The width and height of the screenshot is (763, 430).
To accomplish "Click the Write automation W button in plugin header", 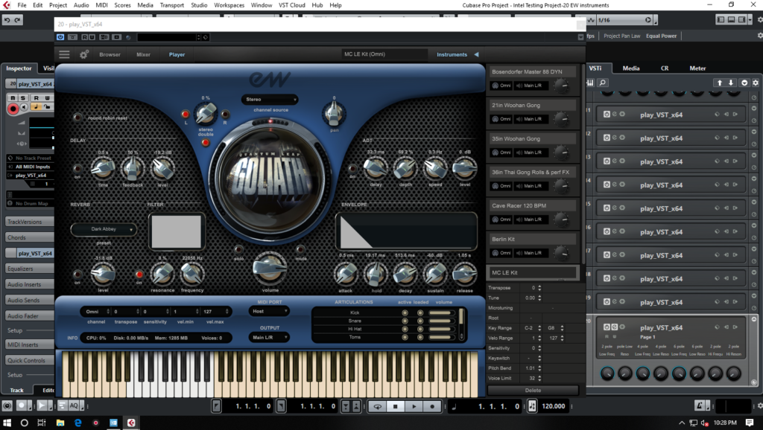I will (x=92, y=37).
